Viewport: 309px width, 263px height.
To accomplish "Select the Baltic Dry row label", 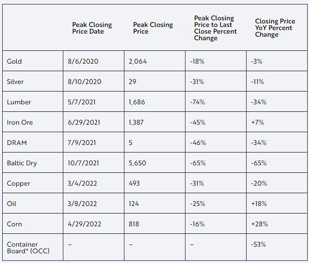I will point(22,163).
